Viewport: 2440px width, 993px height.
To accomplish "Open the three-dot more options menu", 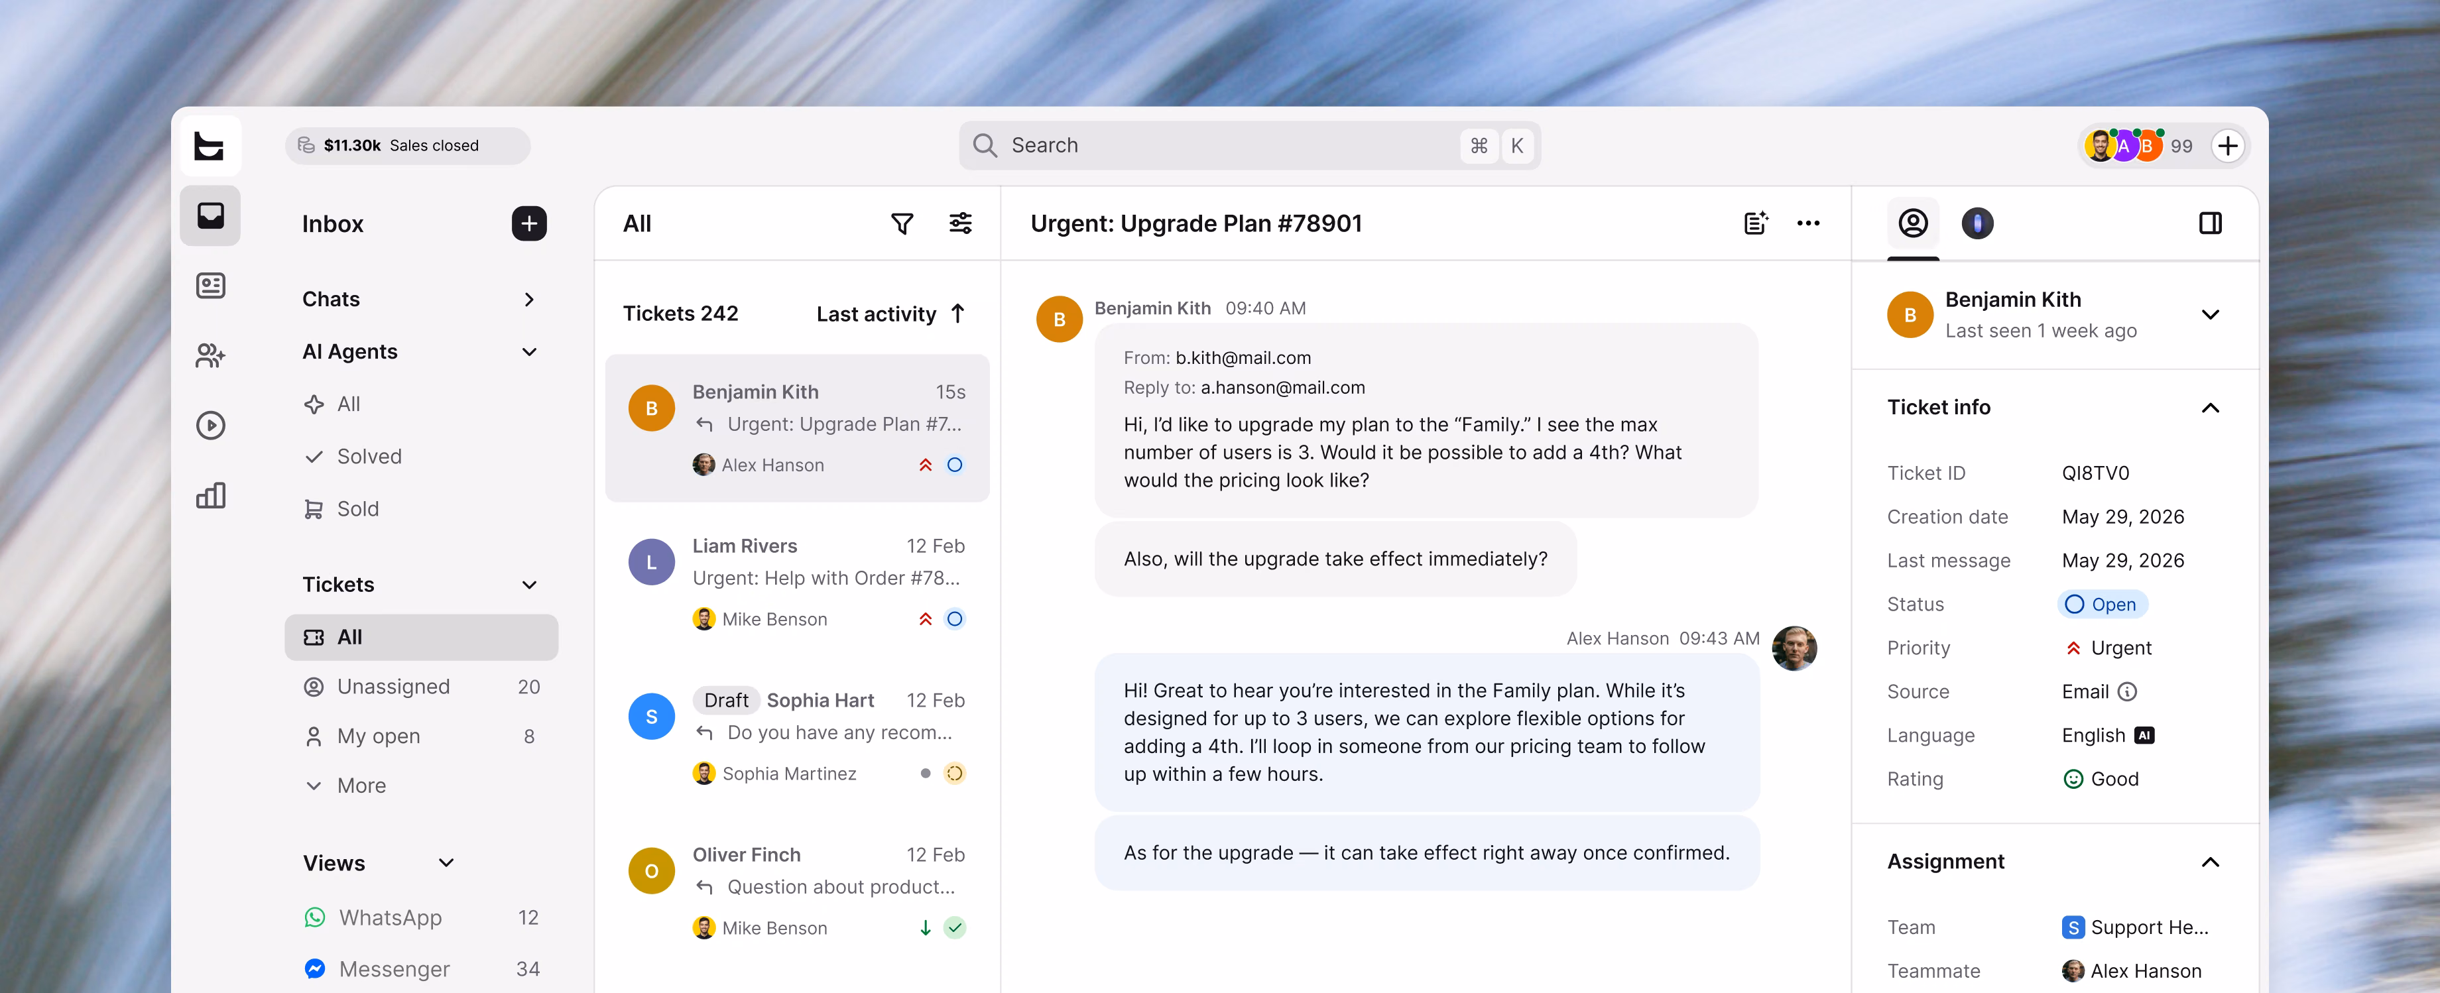I will point(1808,223).
